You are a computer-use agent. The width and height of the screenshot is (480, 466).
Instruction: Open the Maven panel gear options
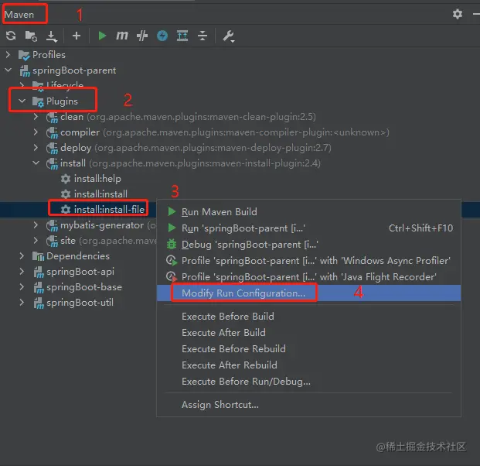pyautogui.click(x=458, y=14)
